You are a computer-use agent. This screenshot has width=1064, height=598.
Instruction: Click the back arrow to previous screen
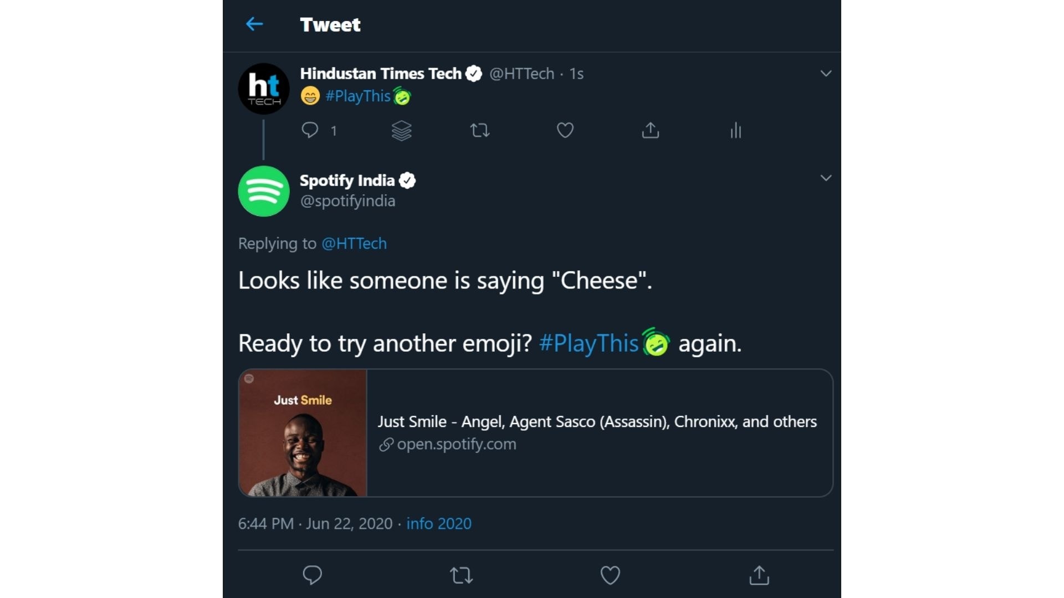point(254,24)
